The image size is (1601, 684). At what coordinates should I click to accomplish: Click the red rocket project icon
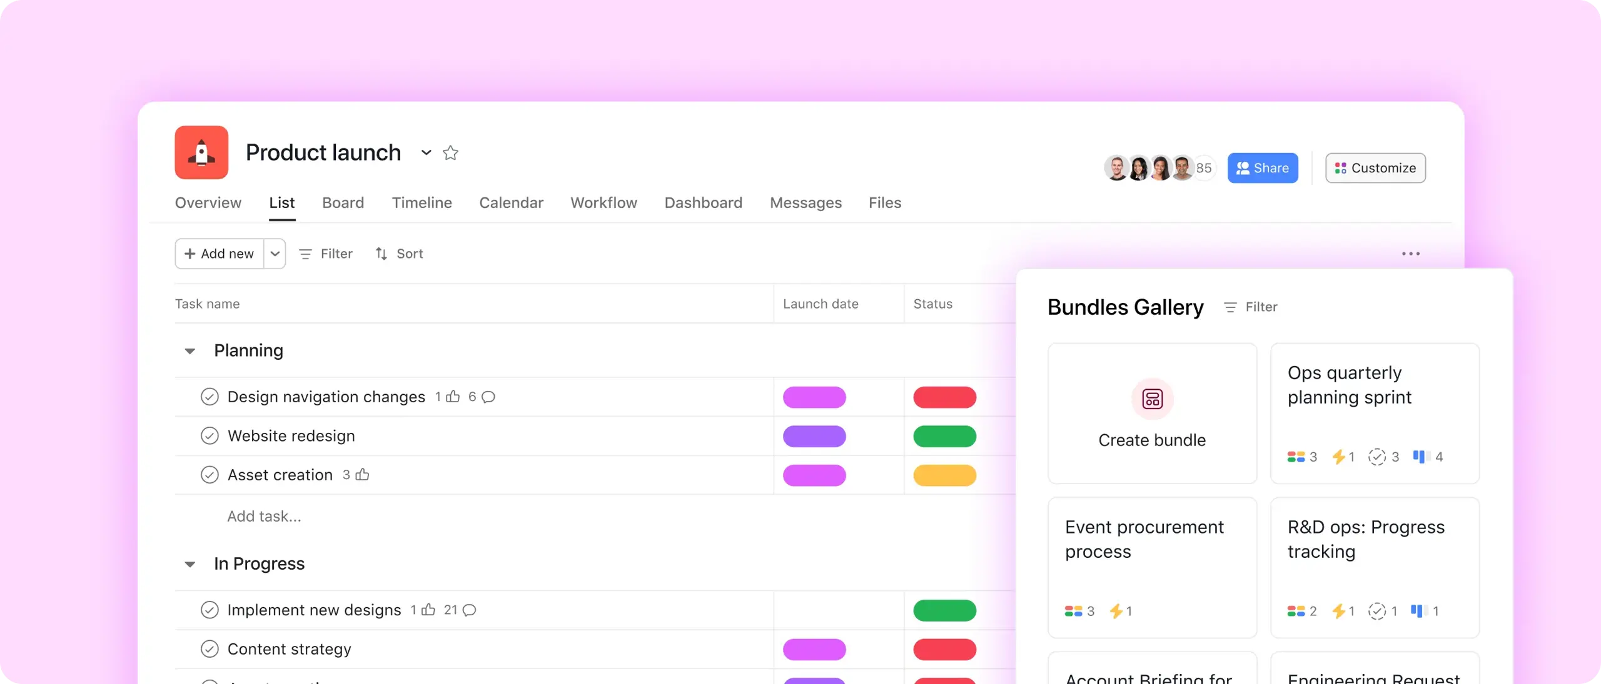pos(201,152)
